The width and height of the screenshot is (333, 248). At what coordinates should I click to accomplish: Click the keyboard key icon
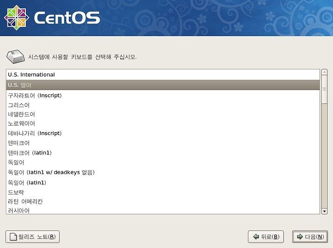[x=16, y=57]
